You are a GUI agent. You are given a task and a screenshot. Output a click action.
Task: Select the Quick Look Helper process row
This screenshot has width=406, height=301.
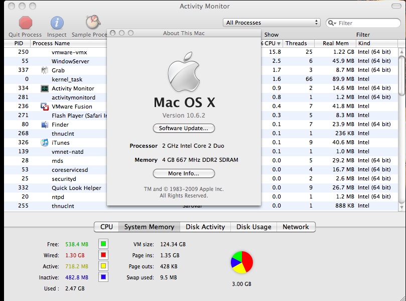tap(201, 188)
